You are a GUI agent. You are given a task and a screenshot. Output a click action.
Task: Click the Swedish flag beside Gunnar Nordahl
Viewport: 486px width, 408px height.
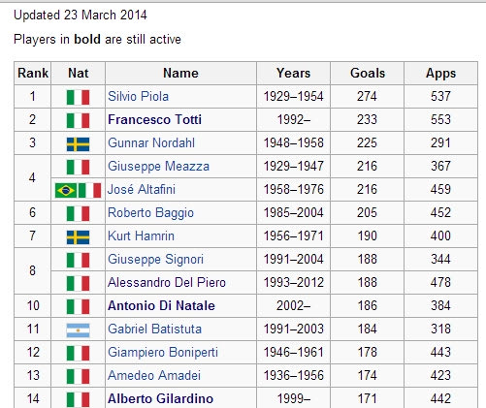point(78,144)
